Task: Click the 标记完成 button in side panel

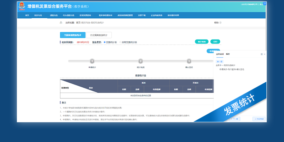Action: (259, 119)
